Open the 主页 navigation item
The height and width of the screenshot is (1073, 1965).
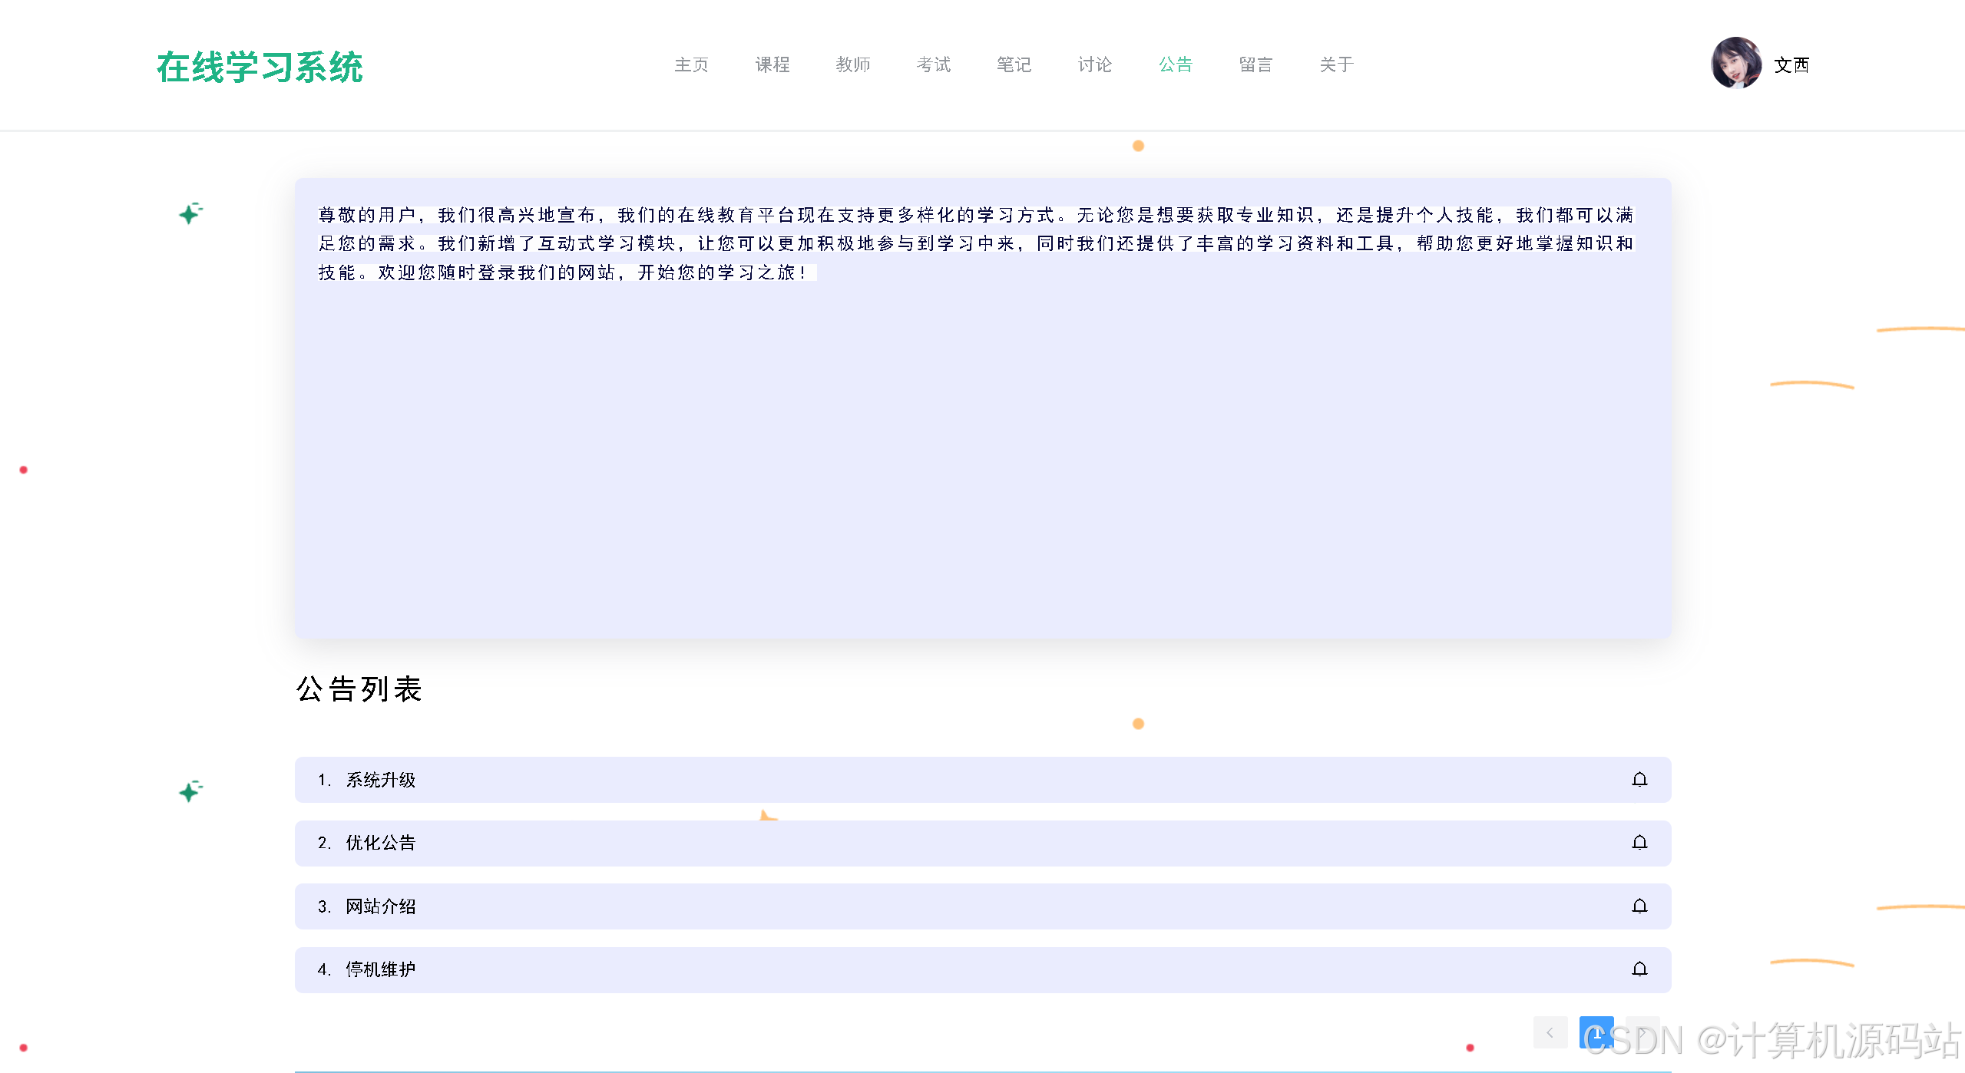[691, 64]
